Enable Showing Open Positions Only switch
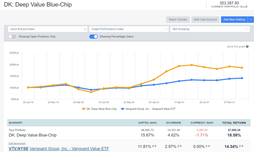This screenshot has width=254, height=152. point(12,37)
